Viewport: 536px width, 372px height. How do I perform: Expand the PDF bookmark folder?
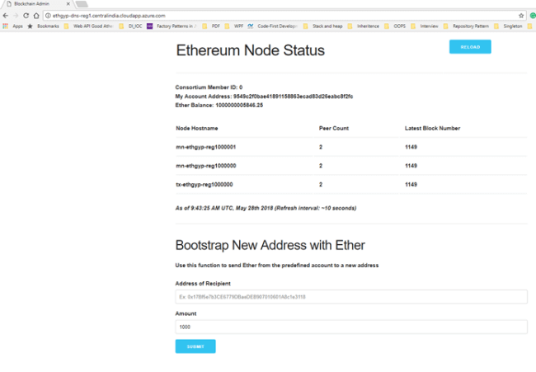210,26
